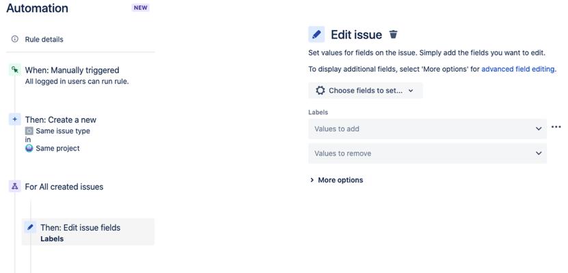Select the When: Manually triggered step
Screen dimensions: 568x273
click(x=72, y=75)
